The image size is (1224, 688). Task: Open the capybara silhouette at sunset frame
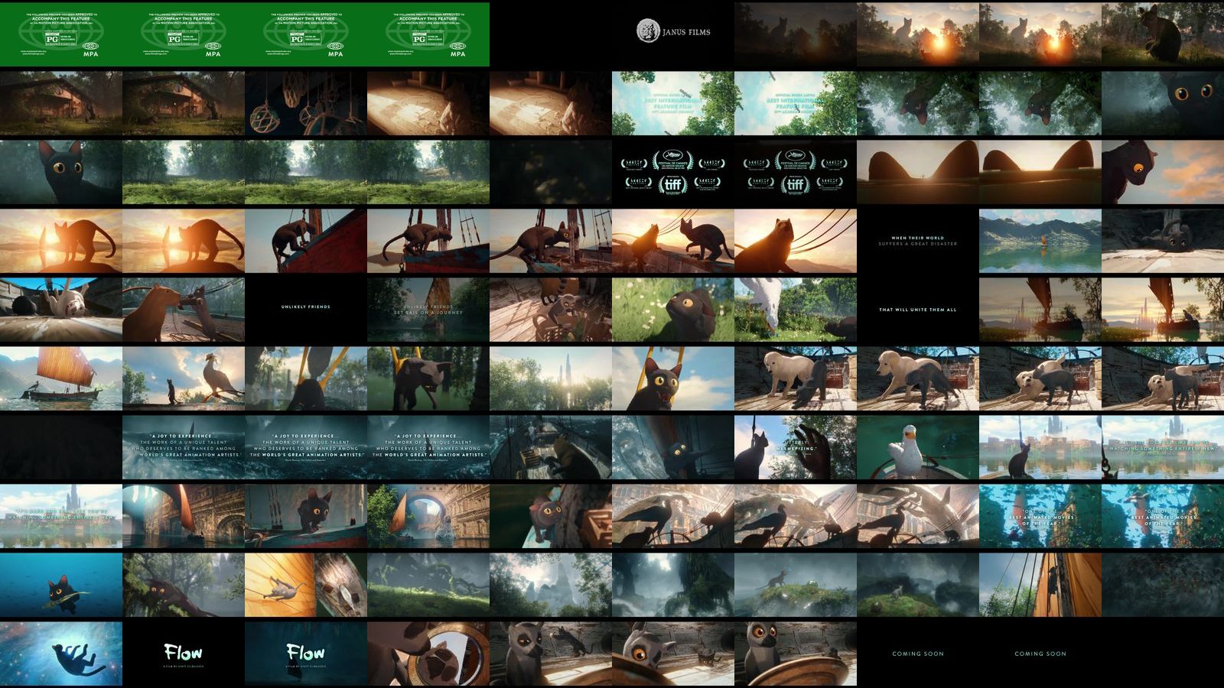click(x=796, y=241)
